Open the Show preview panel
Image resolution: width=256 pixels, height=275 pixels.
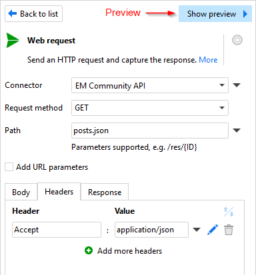coord(215,14)
